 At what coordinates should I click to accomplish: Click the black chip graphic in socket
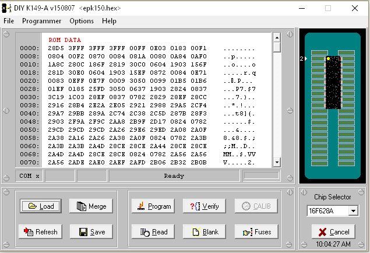(333, 82)
